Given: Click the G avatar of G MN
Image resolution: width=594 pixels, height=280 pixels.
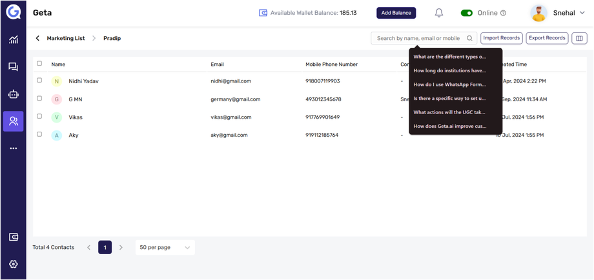Looking at the screenshot, I should pyautogui.click(x=56, y=99).
